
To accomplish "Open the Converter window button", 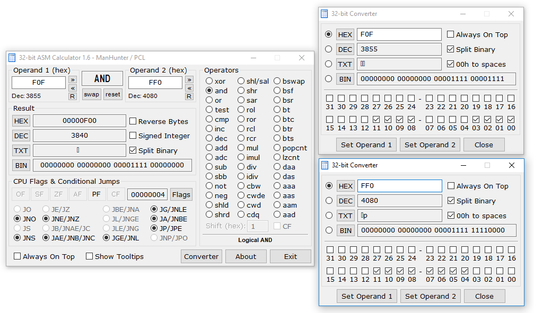I will 201,256.
